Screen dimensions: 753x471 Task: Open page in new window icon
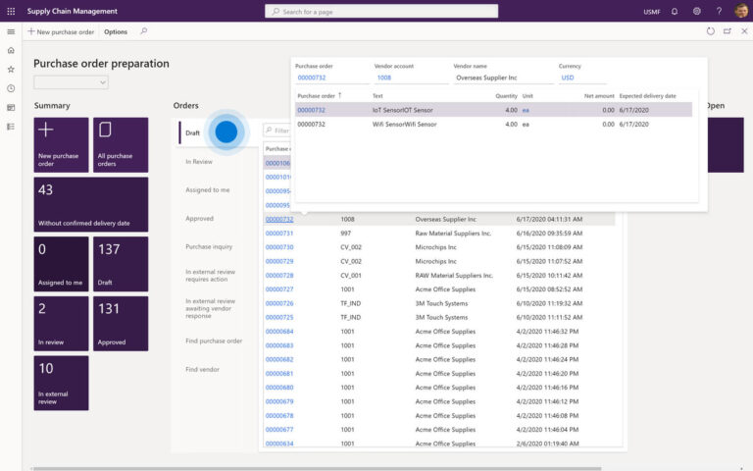coord(728,31)
